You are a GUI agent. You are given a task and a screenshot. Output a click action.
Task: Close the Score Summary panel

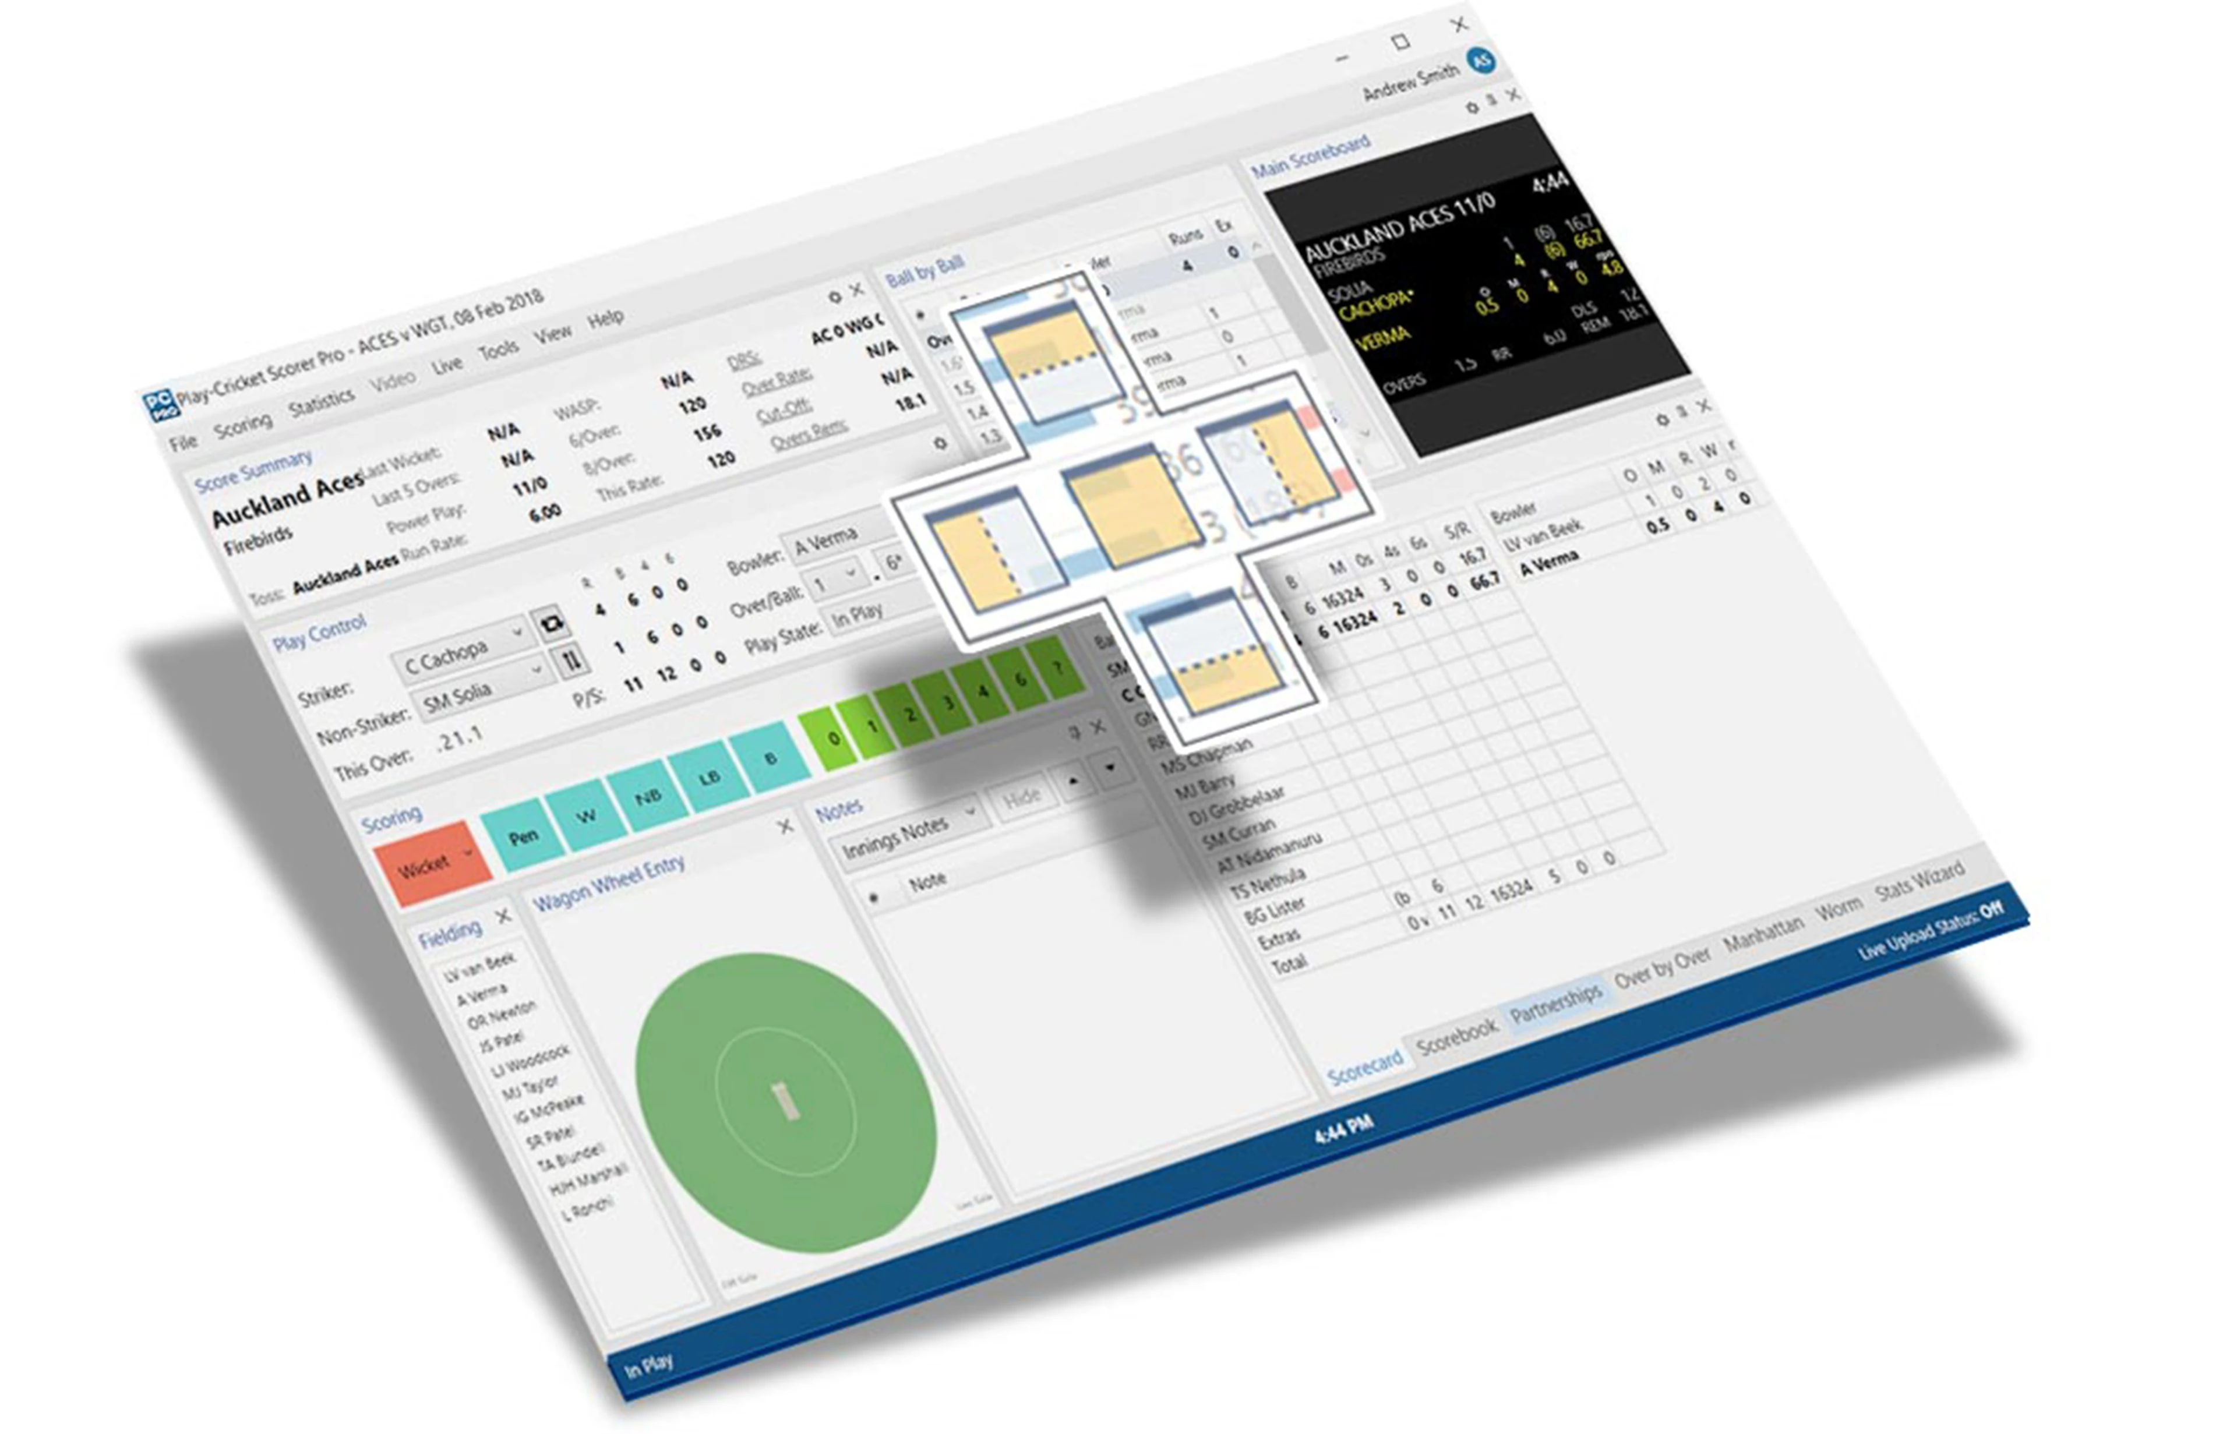[857, 289]
